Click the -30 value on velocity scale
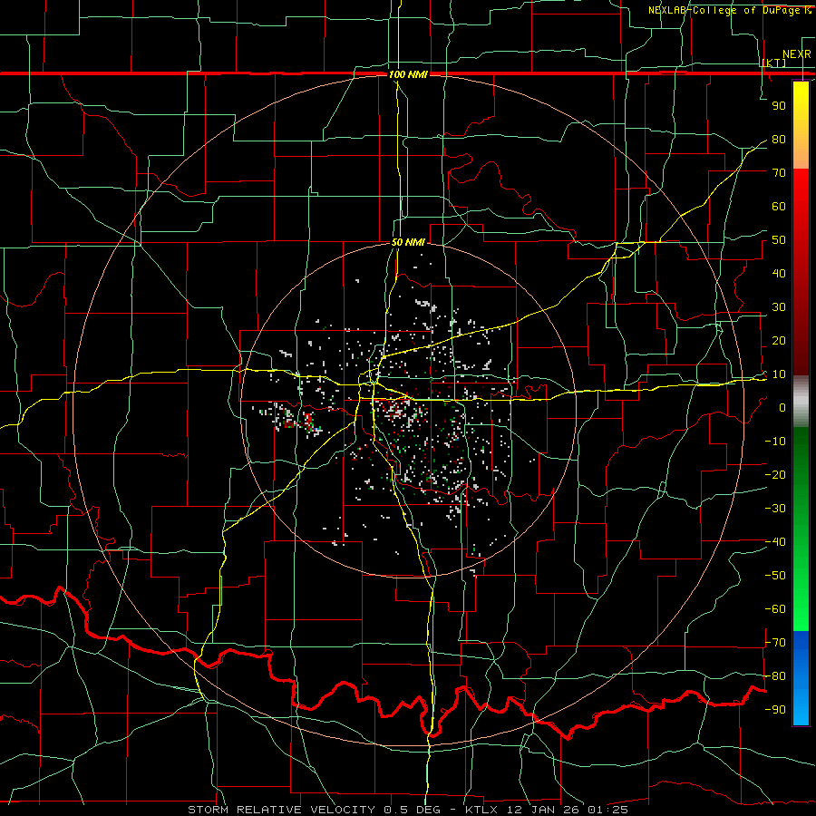The image size is (816, 816). pos(775,509)
